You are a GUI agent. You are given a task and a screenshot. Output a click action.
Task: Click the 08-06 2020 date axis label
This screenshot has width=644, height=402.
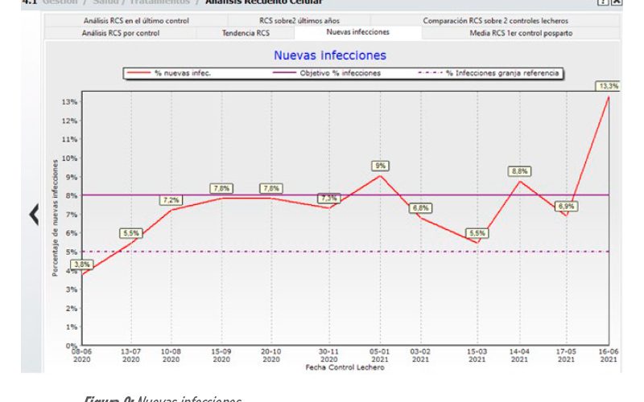click(82, 355)
